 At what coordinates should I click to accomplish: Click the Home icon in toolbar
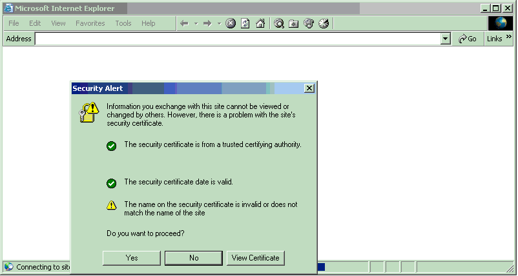tap(260, 23)
